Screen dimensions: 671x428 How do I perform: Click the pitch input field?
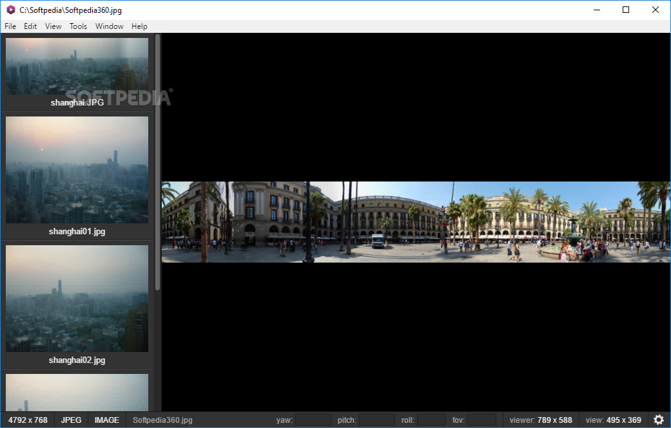[377, 420]
